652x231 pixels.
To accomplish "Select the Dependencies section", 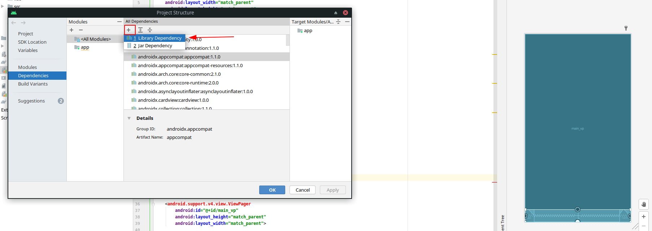I will (x=37, y=75).
